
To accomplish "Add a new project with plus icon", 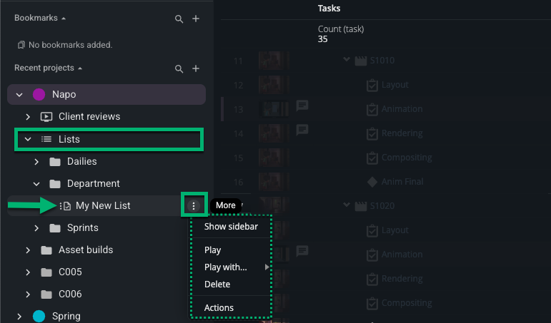I will [x=196, y=68].
